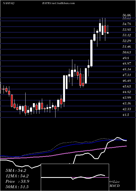Click the 53.95 price level label
Viewport: 136px width, 191px height.
click(127, 29)
